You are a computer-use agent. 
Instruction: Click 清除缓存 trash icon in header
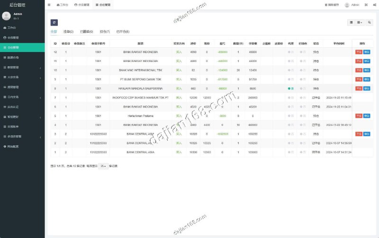click(x=326, y=5)
